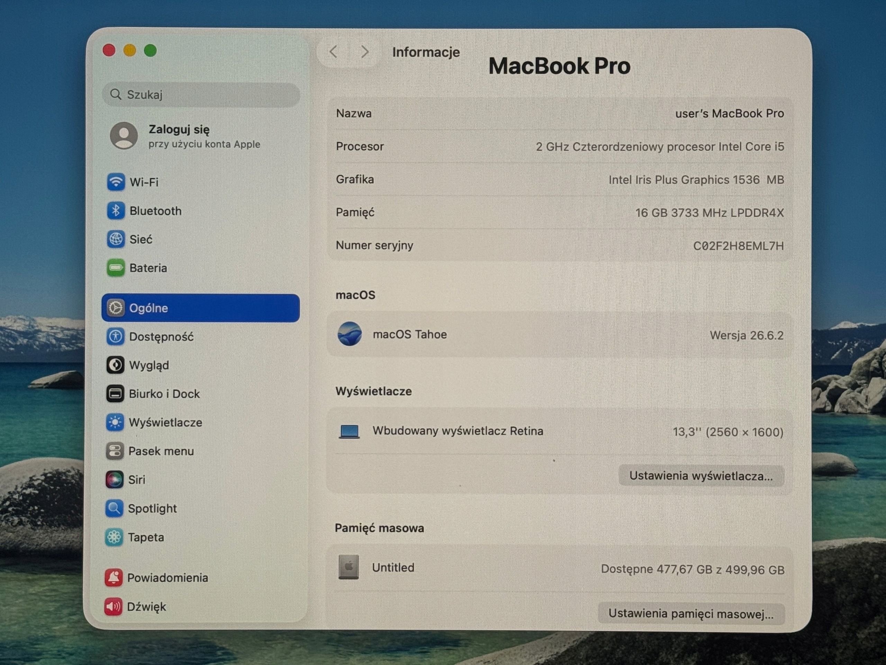This screenshot has height=665, width=886.
Task: Open the Wyświetlacze sidebar sun icon
Action: click(115, 423)
